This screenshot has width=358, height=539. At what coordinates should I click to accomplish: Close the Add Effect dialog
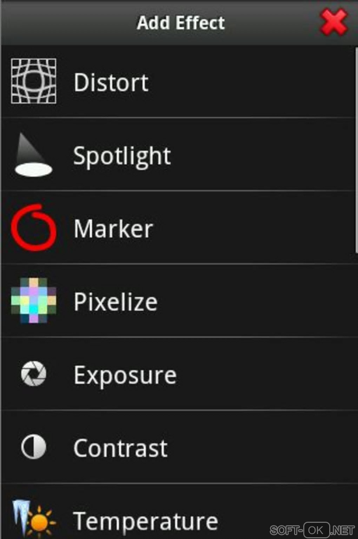pyautogui.click(x=333, y=23)
